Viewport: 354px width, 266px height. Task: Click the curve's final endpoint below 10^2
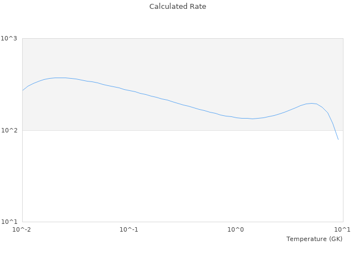pyautogui.click(x=338, y=139)
